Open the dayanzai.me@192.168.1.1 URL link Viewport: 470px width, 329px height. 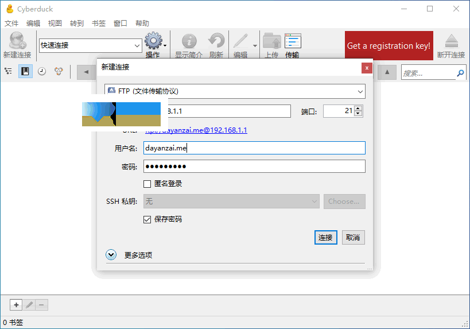click(196, 130)
